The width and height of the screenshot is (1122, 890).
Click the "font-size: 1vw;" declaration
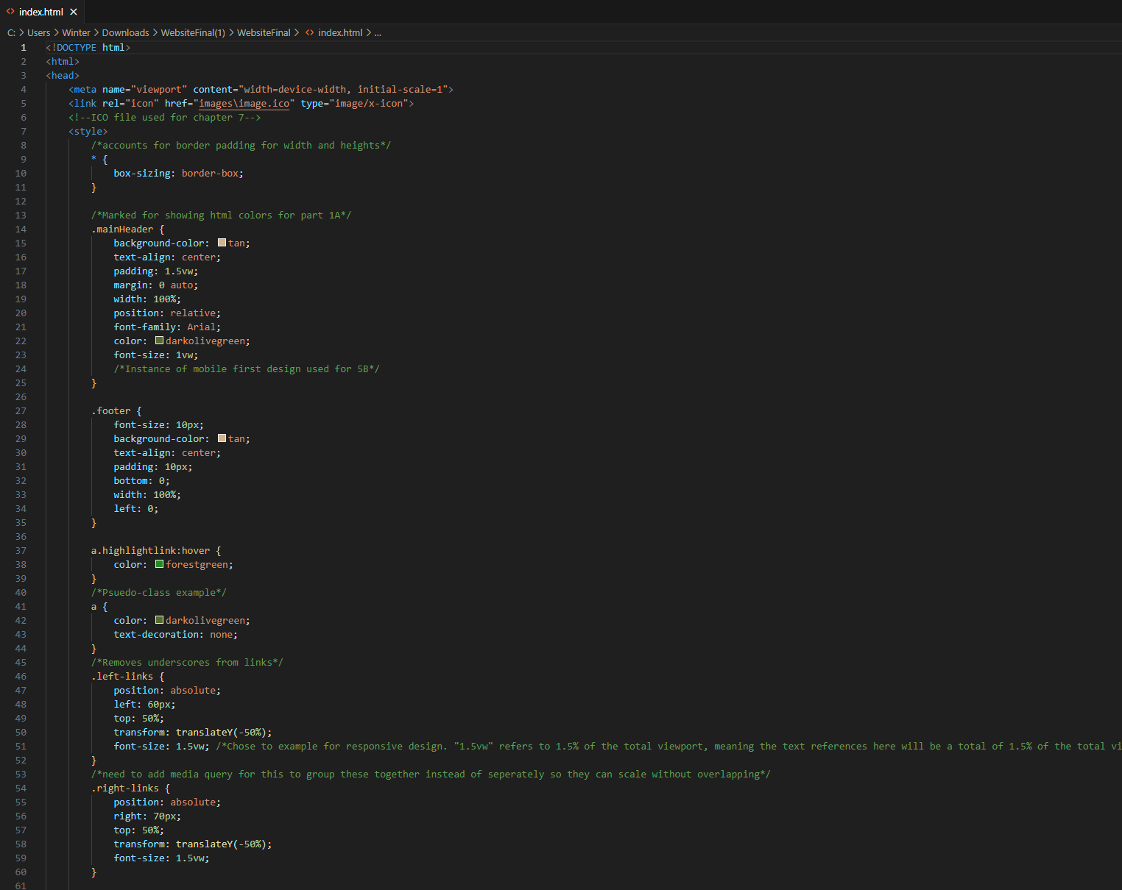156,355
